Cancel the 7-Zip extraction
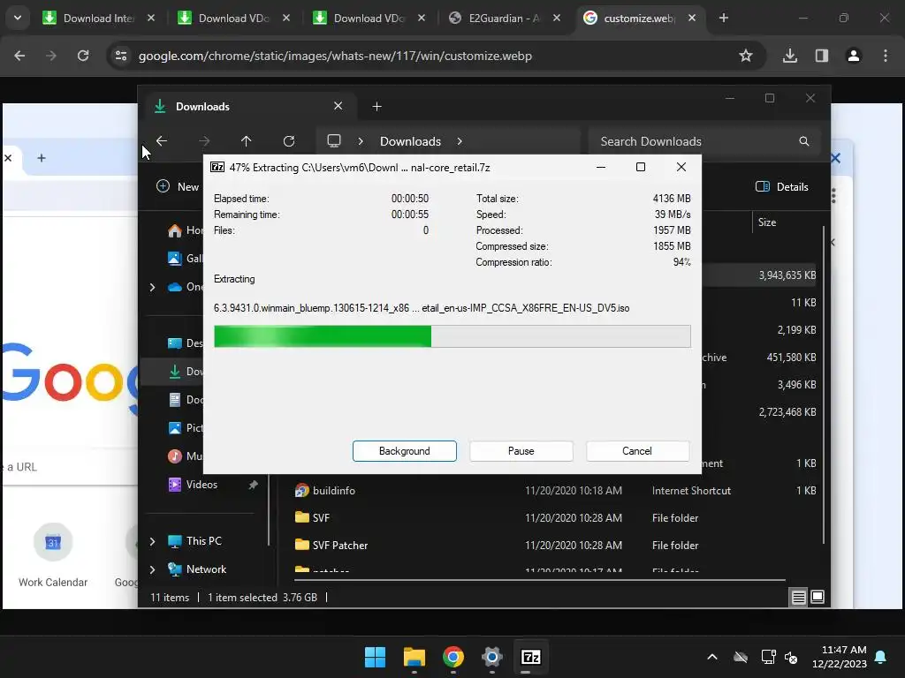This screenshot has height=678, width=905. (637, 451)
